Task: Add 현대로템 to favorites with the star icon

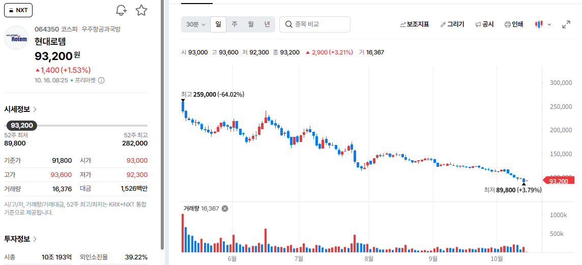Action: click(141, 10)
